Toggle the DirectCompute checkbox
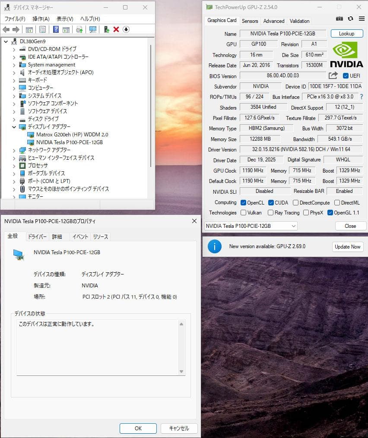 point(295,202)
